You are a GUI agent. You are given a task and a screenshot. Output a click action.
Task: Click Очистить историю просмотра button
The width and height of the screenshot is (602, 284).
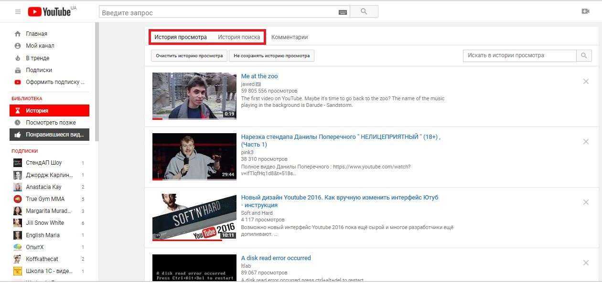(x=189, y=56)
